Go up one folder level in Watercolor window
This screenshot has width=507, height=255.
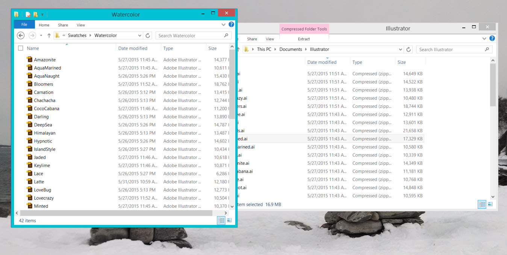(49, 35)
